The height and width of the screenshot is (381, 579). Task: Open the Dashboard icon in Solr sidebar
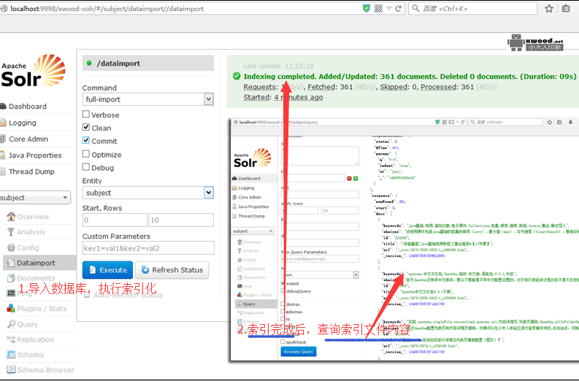tap(3, 107)
